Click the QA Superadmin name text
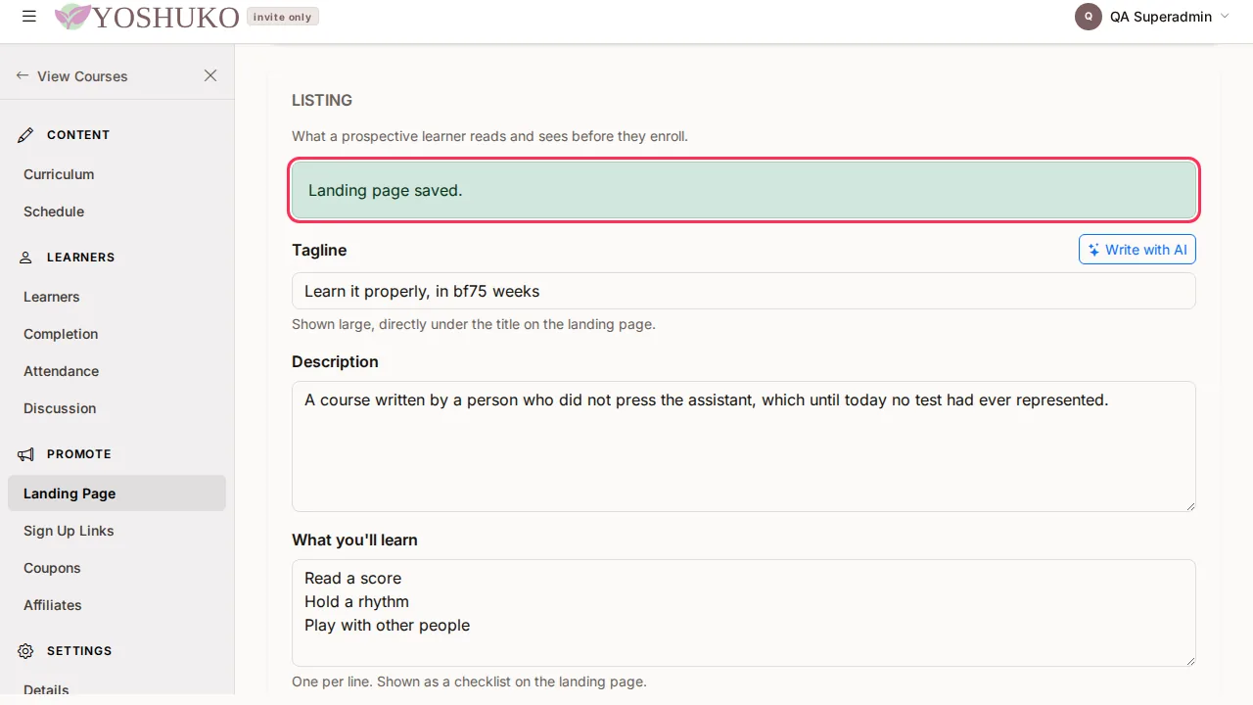Viewport: 1253px width, 705px height. (x=1161, y=17)
